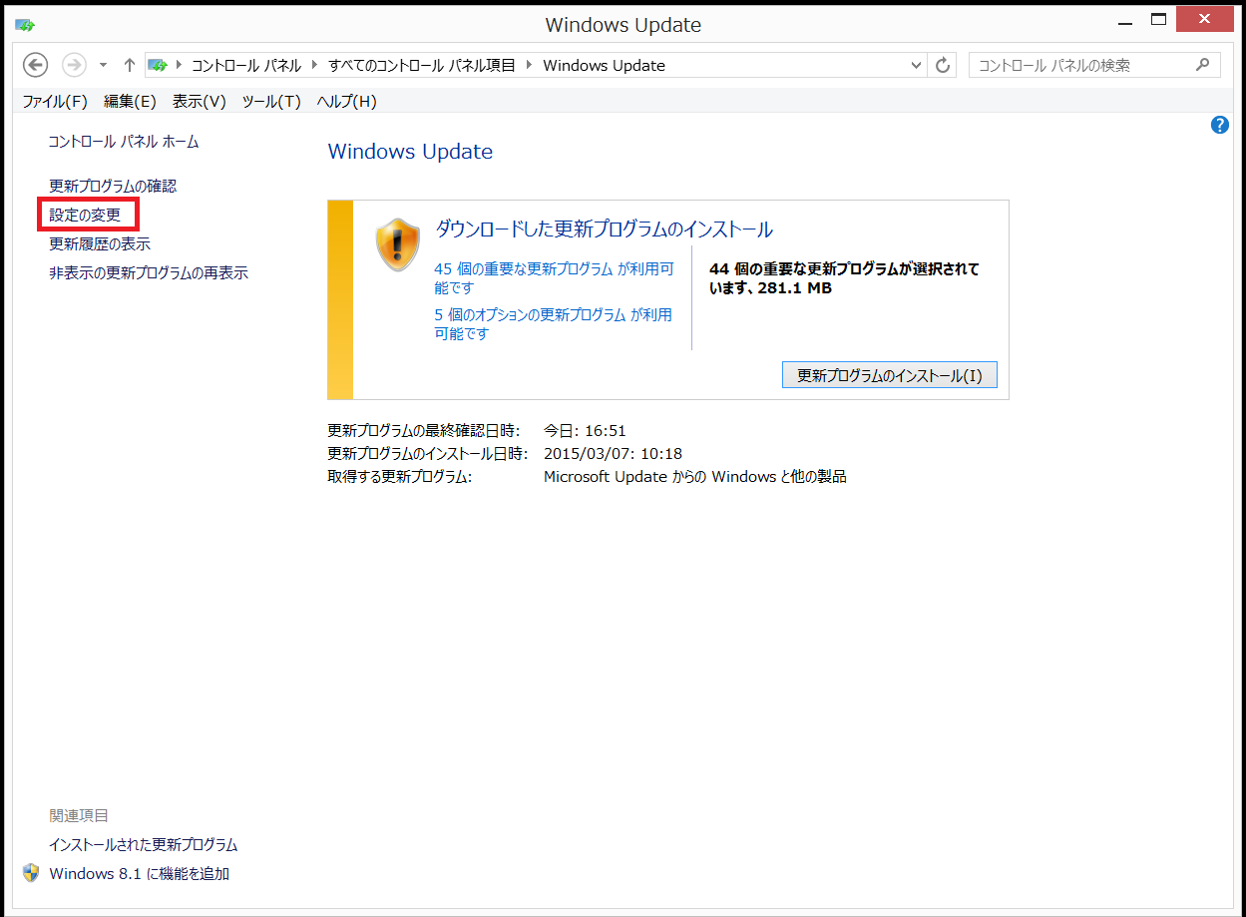Screen dimensions: 1246x917
Task: Open the ファイル(F) menu
Action: click(x=55, y=101)
